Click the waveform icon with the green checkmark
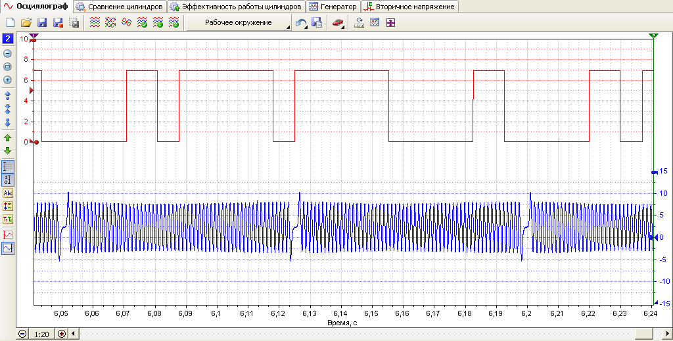 pos(143,23)
